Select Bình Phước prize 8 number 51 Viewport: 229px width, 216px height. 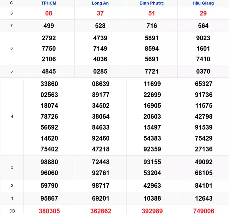(x=151, y=13)
